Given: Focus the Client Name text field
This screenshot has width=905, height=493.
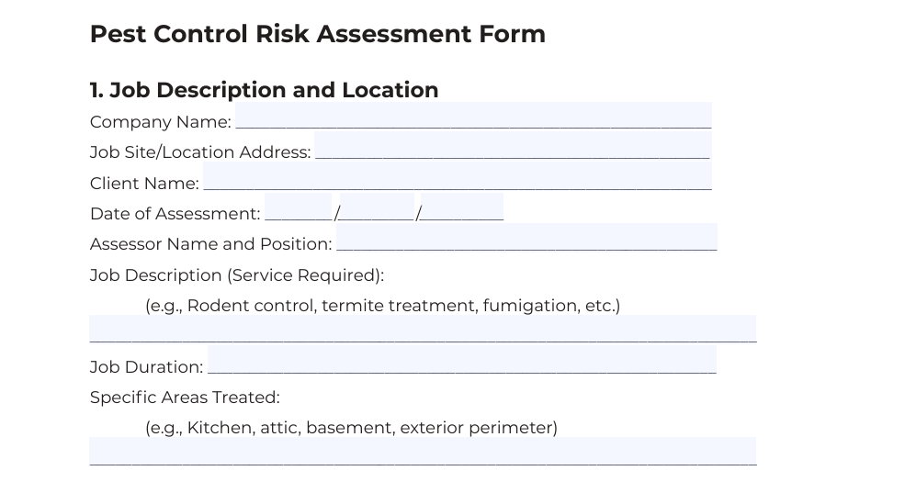Looking at the screenshot, I should pos(458,175).
